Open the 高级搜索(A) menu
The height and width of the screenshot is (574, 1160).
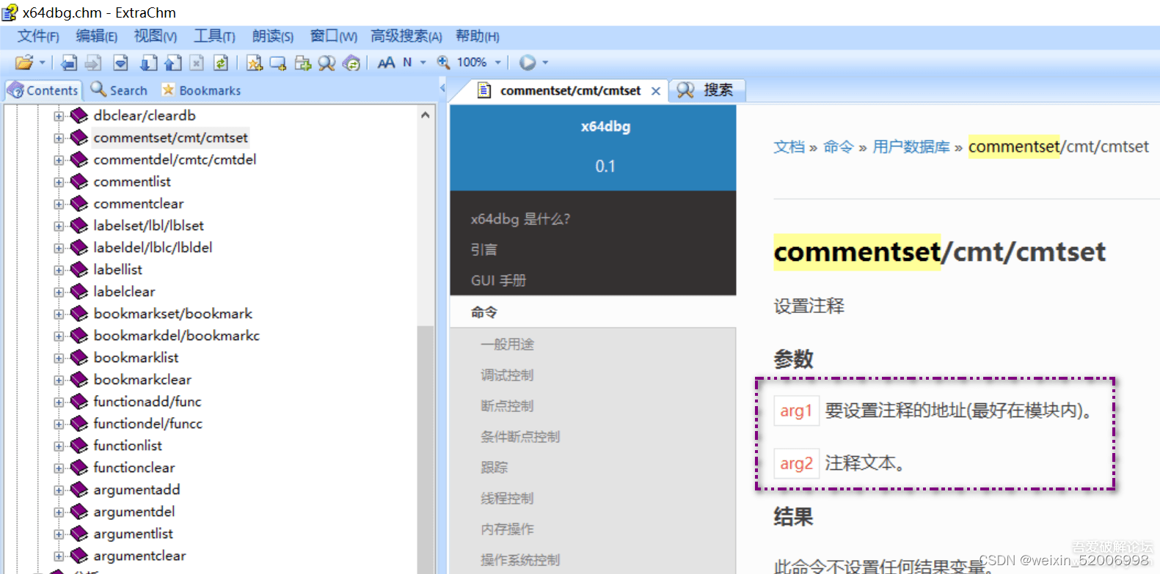[406, 36]
